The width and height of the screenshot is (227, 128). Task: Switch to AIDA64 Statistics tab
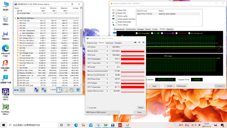170,29
